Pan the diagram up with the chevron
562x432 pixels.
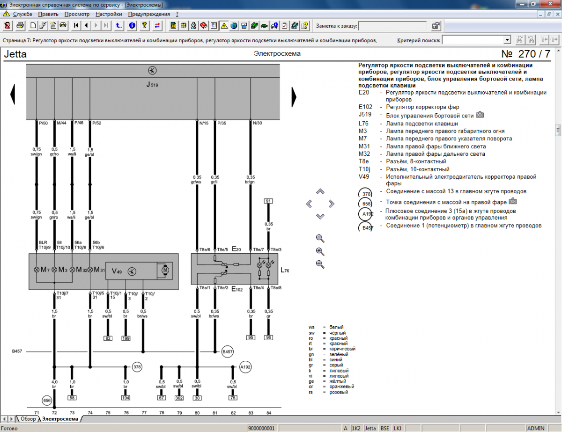(x=320, y=191)
